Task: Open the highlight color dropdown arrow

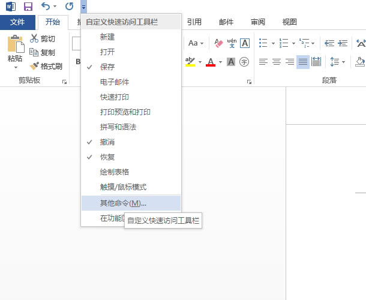Action: [200, 62]
